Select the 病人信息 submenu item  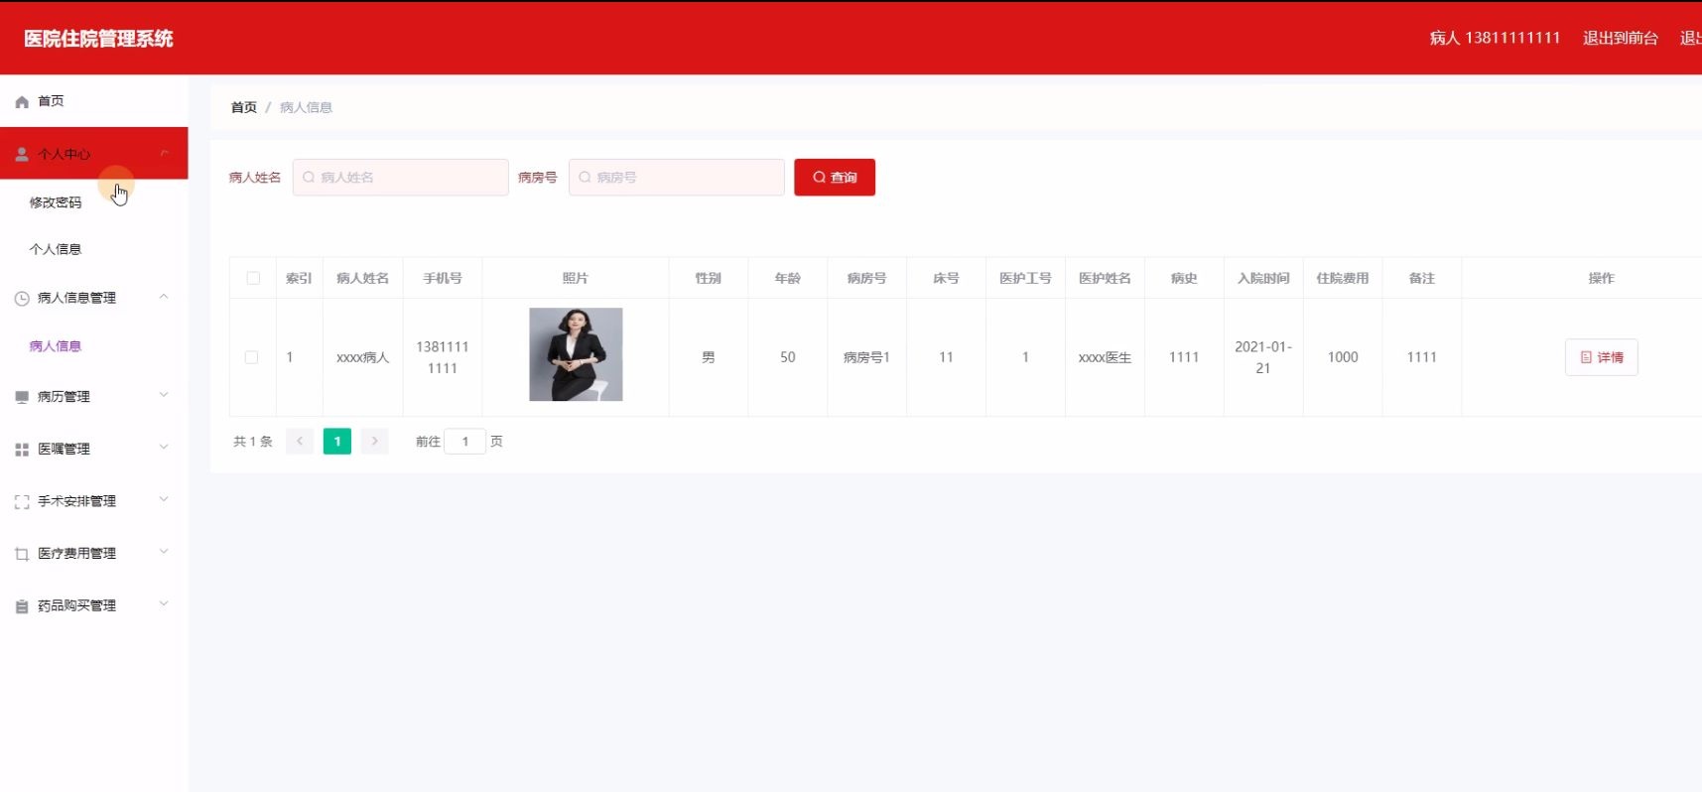[x=94, y=346]
